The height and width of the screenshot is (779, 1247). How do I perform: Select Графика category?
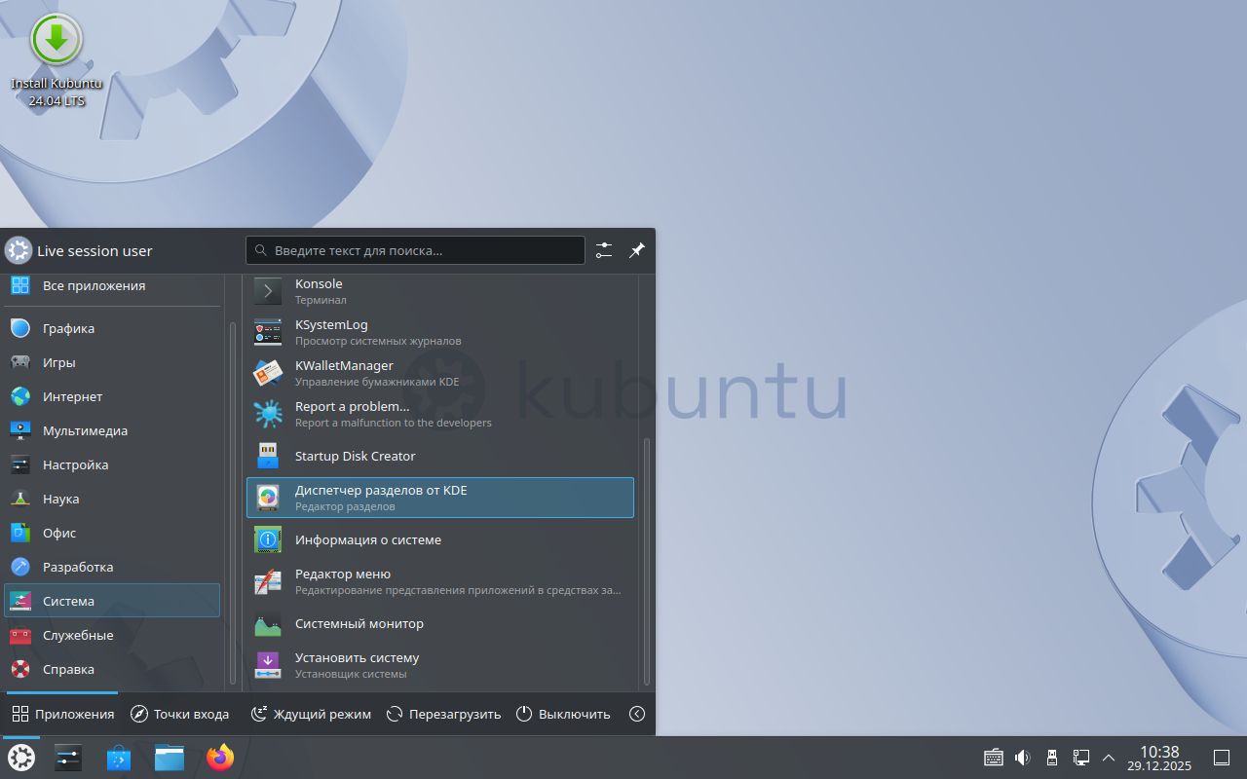click(x=112, y=328)
